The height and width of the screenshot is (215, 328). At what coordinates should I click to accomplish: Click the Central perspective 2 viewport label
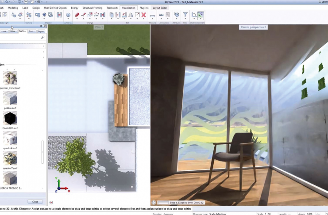(x=253, y=27)
